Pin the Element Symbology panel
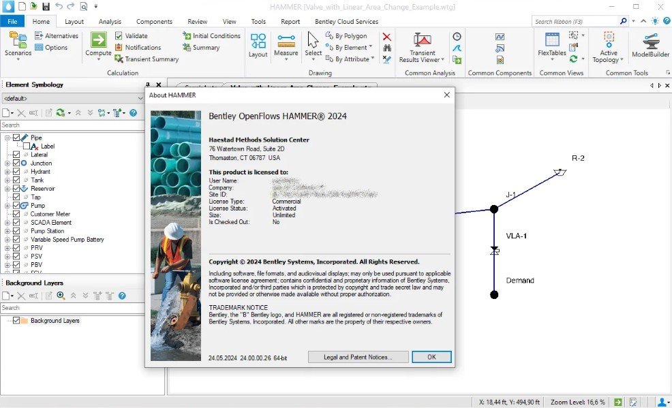 pyautogui.click(x=148, y=84)
